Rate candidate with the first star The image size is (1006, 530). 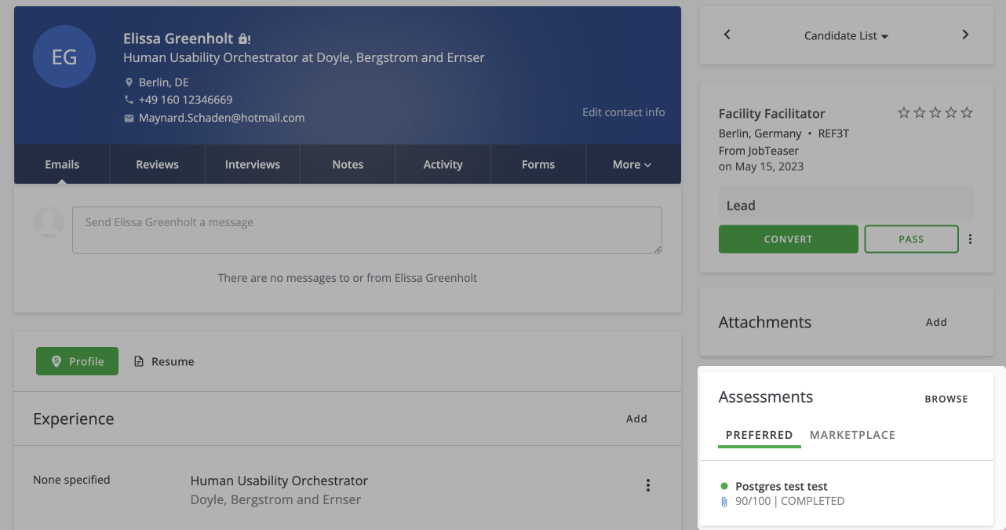(904, 113)
